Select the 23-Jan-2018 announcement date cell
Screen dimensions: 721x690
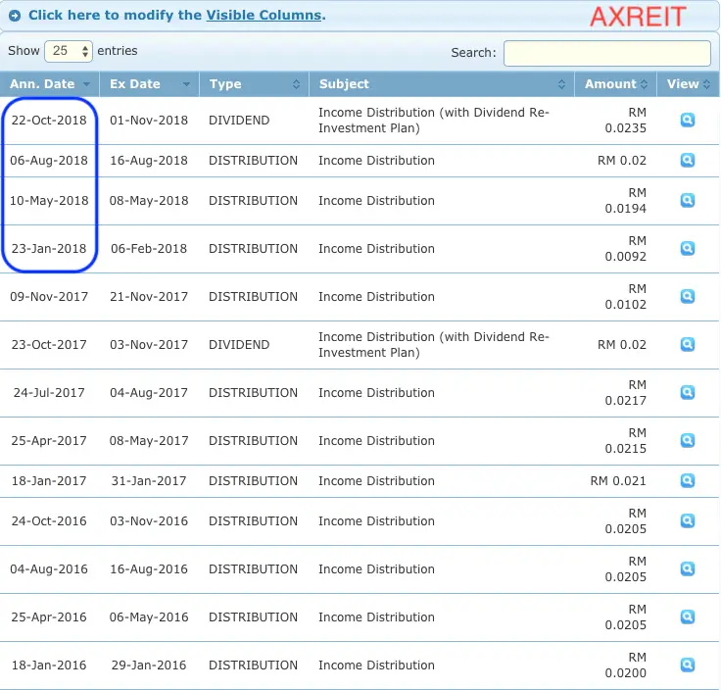(49, 248)
